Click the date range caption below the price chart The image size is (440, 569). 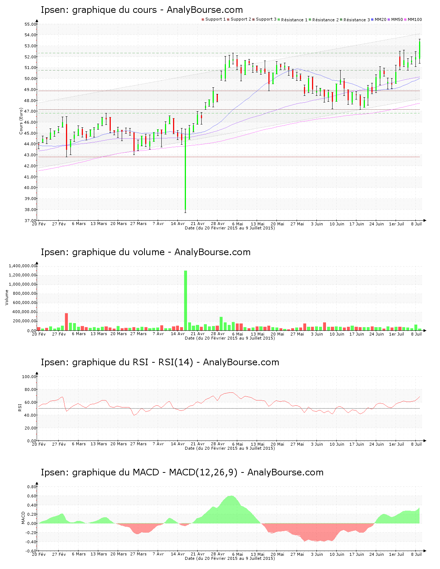(x=230, y=228)
